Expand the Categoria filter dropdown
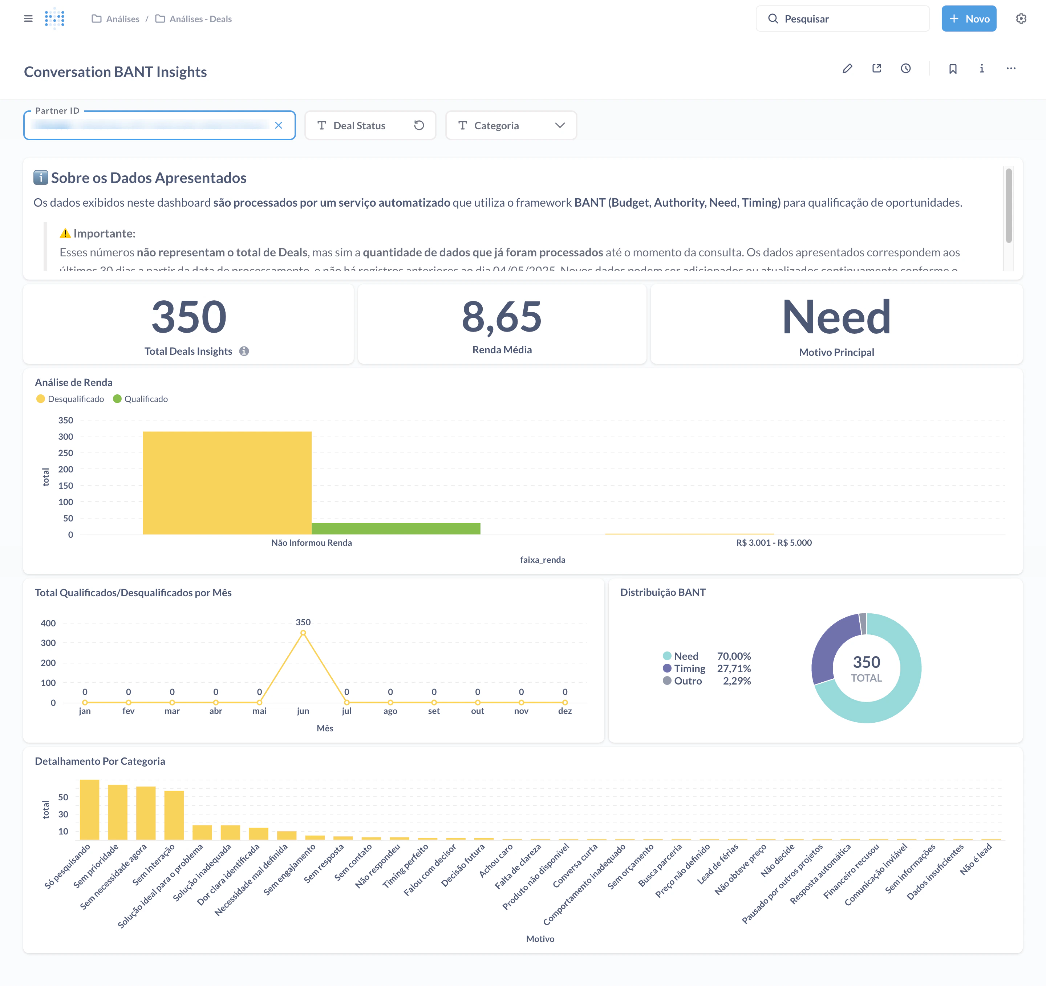The width and height of the screenshot is (1046, 987). tap(559, 125)
